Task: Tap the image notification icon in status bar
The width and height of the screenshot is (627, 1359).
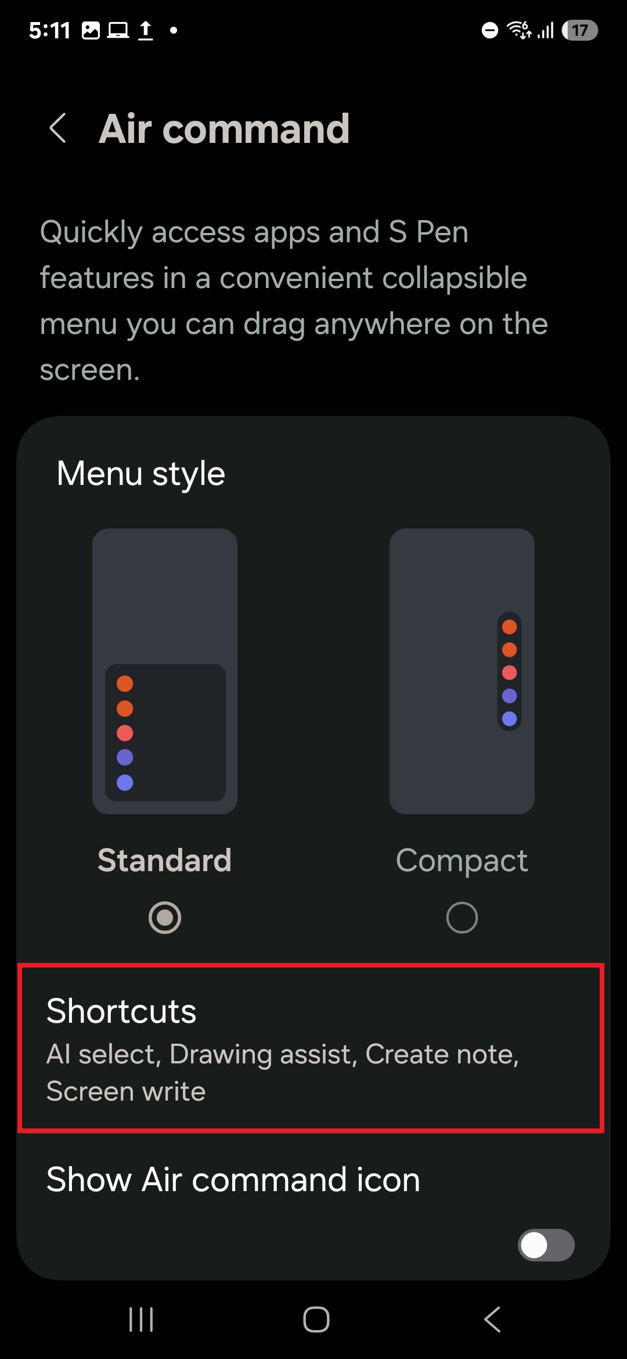Action: click(x=91, y=30)
